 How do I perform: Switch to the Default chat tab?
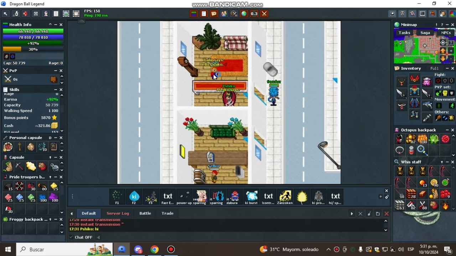89,213
